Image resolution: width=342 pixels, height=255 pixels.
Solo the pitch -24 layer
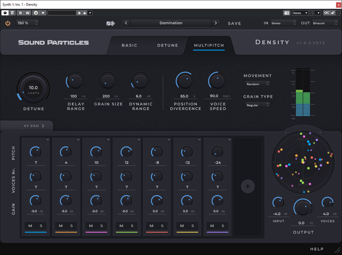[x=223, y=226]
